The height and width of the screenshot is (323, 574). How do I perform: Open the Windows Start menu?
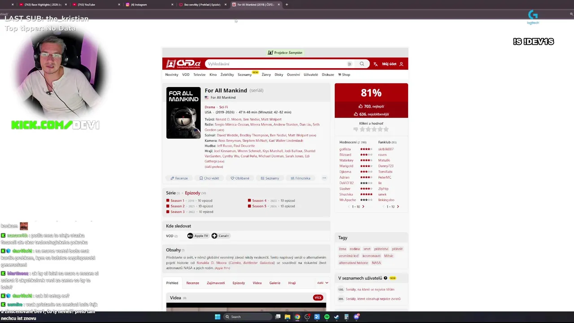tap(217, 317)
